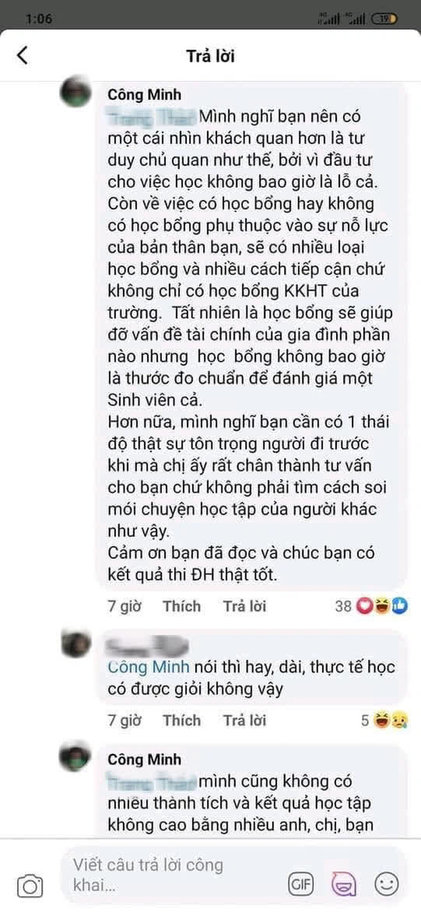Tap the back arrow beside Trả lời
421x912 pixels.
pos(22,55)
